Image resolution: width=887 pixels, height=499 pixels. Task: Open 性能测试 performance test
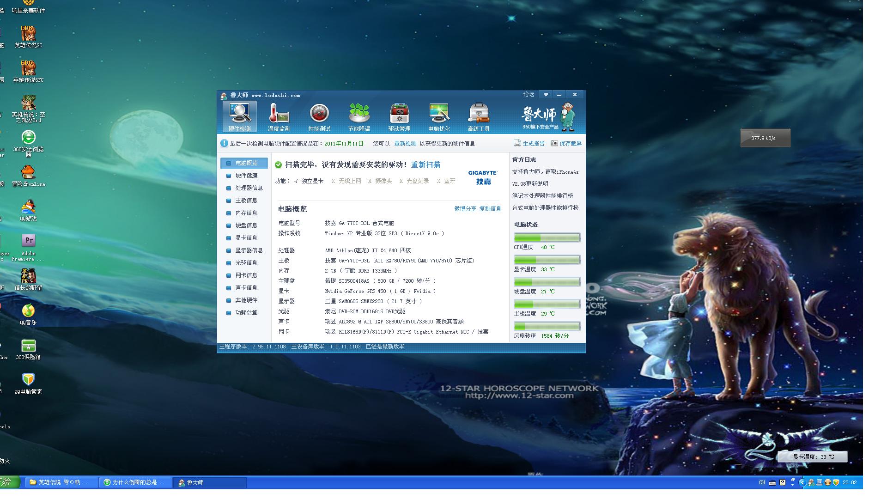click(x=319, y=117)
